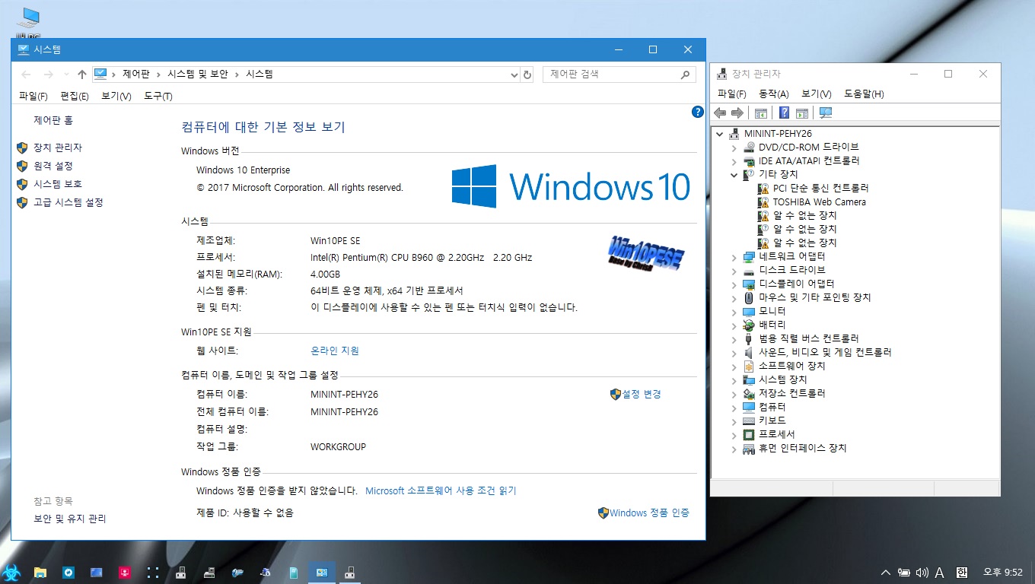
Task: Go to 제어판 홈
Action: 53,120
